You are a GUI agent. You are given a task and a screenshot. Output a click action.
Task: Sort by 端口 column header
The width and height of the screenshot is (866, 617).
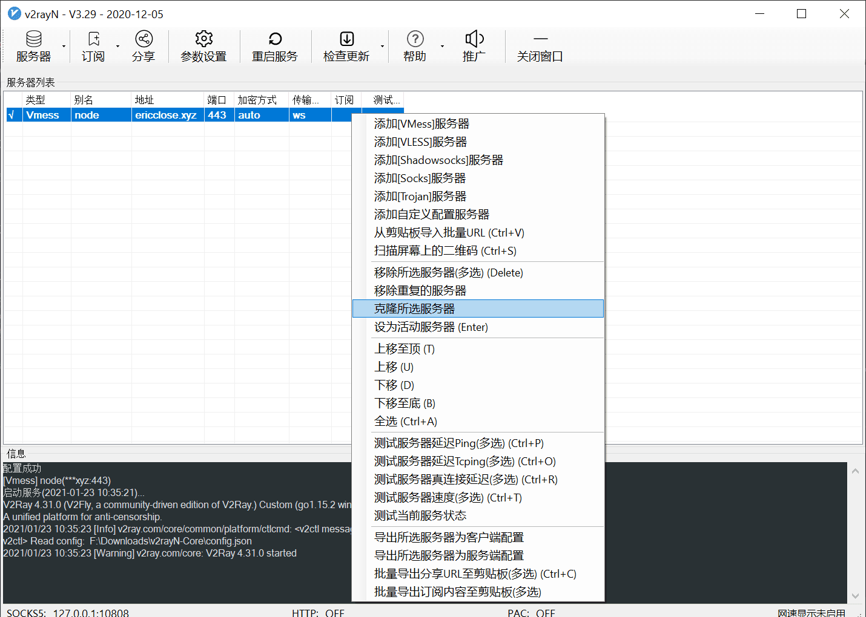click(219, 100)
